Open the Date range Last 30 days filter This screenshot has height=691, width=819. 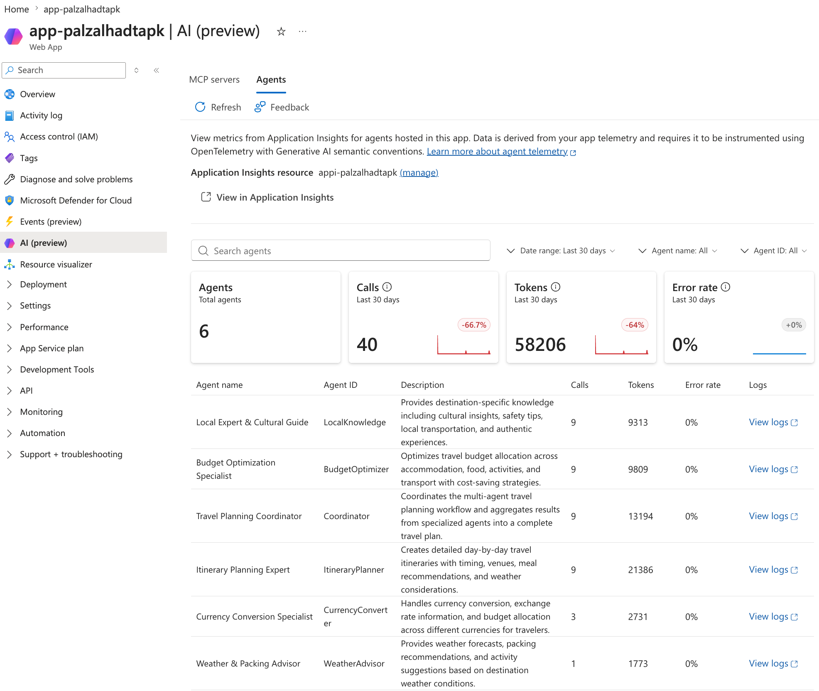tap(561, 251)
